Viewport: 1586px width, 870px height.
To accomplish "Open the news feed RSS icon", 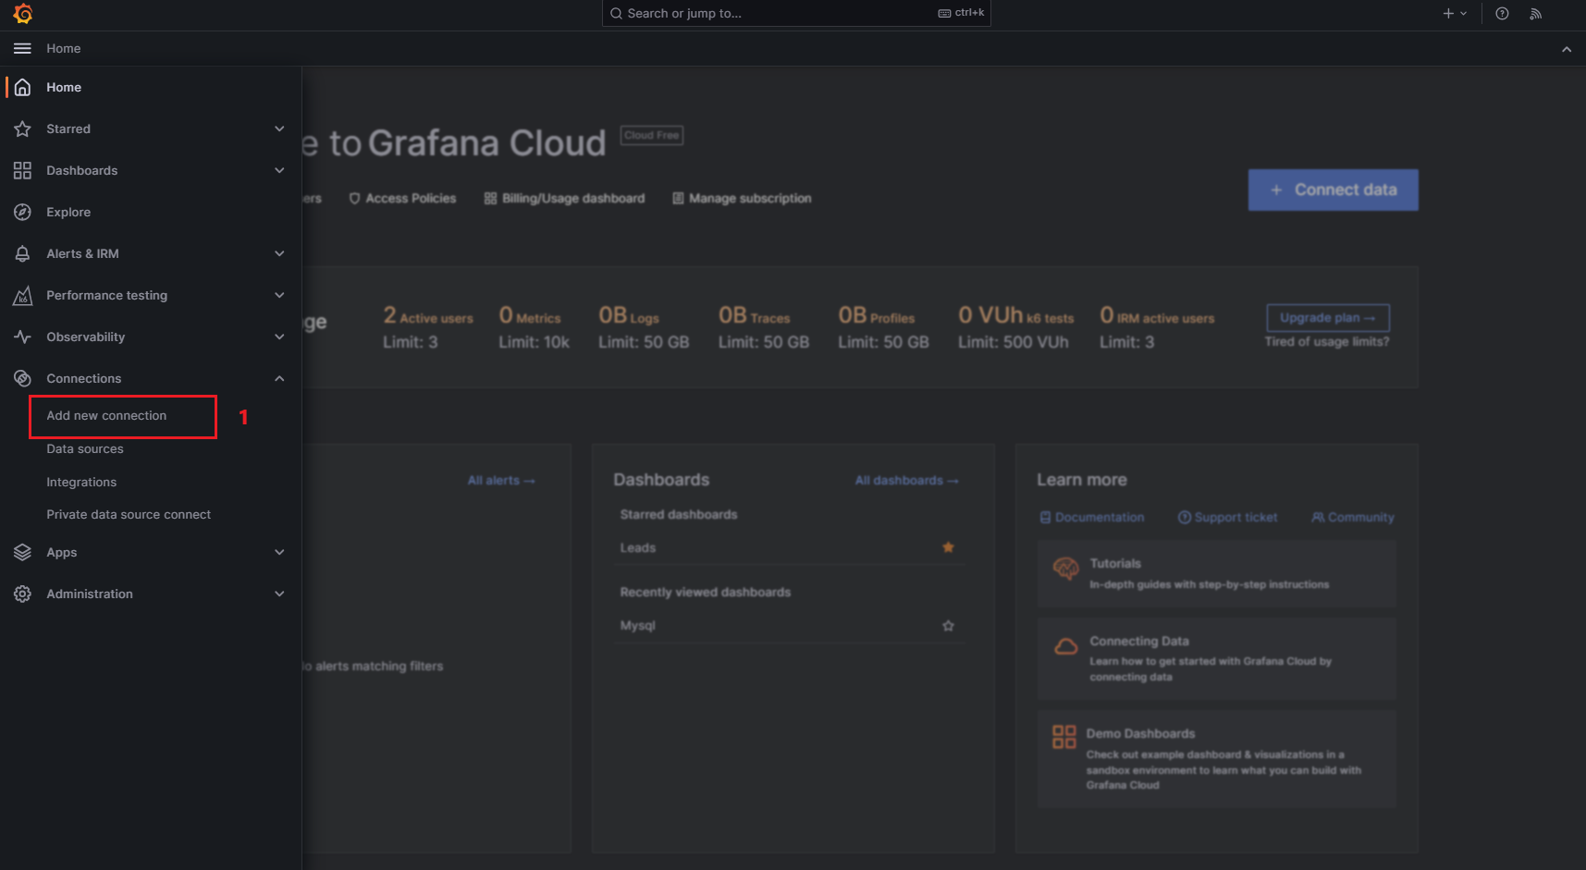I will pyautogui.click(x=1536, y=13).
